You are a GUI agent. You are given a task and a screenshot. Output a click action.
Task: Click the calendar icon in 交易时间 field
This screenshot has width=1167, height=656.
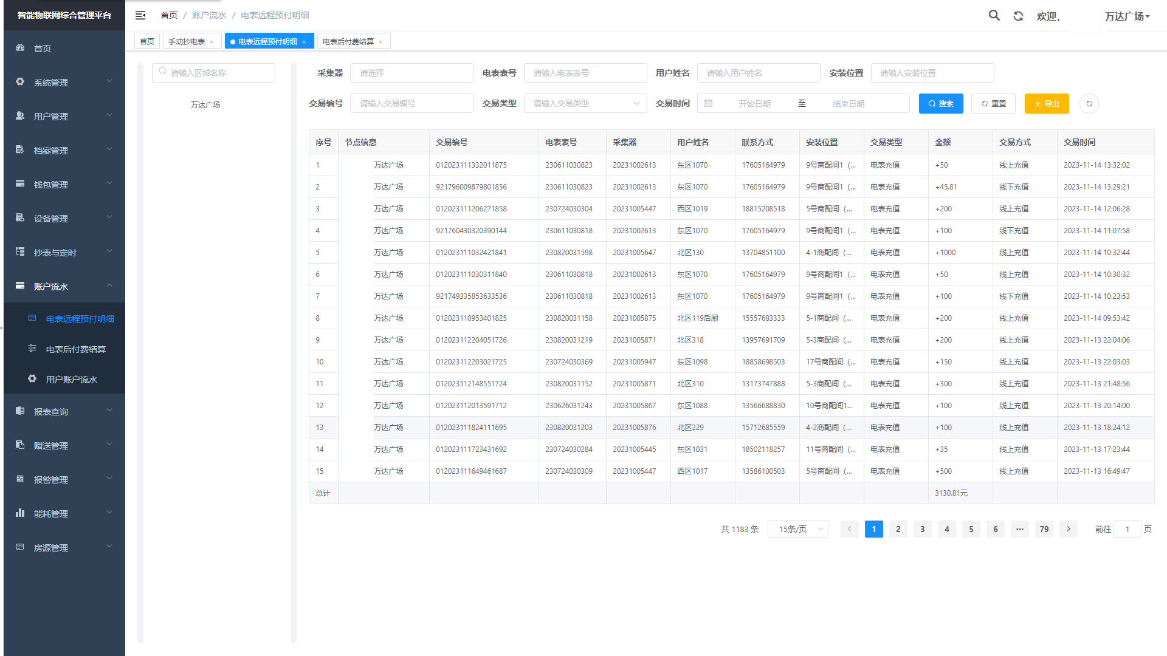click(x=708, y=104)
